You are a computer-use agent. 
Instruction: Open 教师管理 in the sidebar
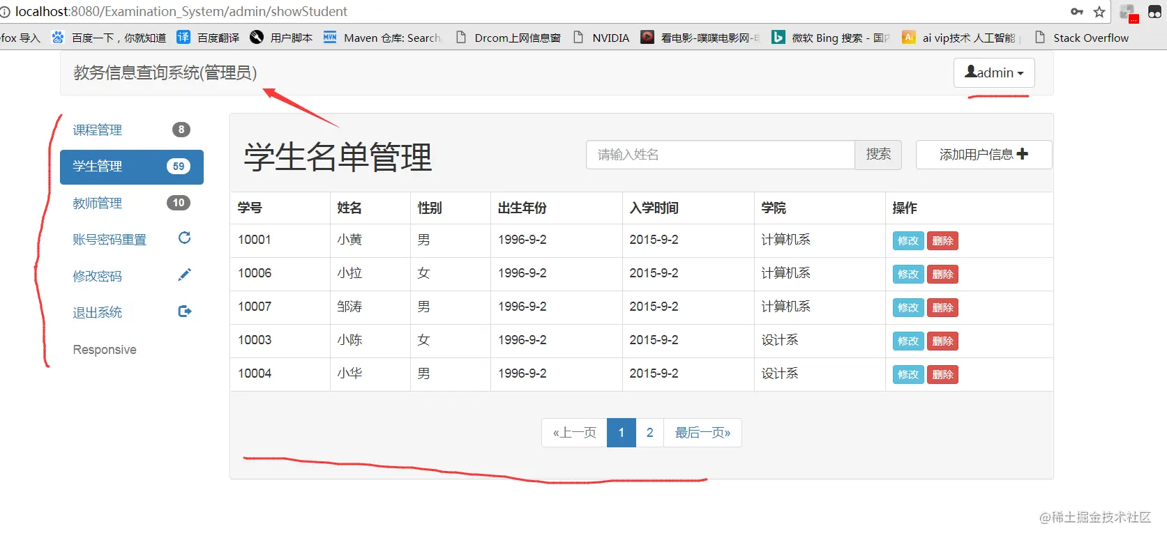tap(132, 203)
